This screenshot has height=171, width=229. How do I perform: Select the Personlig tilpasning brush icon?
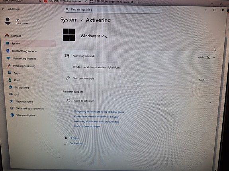(x=9, y=65)
